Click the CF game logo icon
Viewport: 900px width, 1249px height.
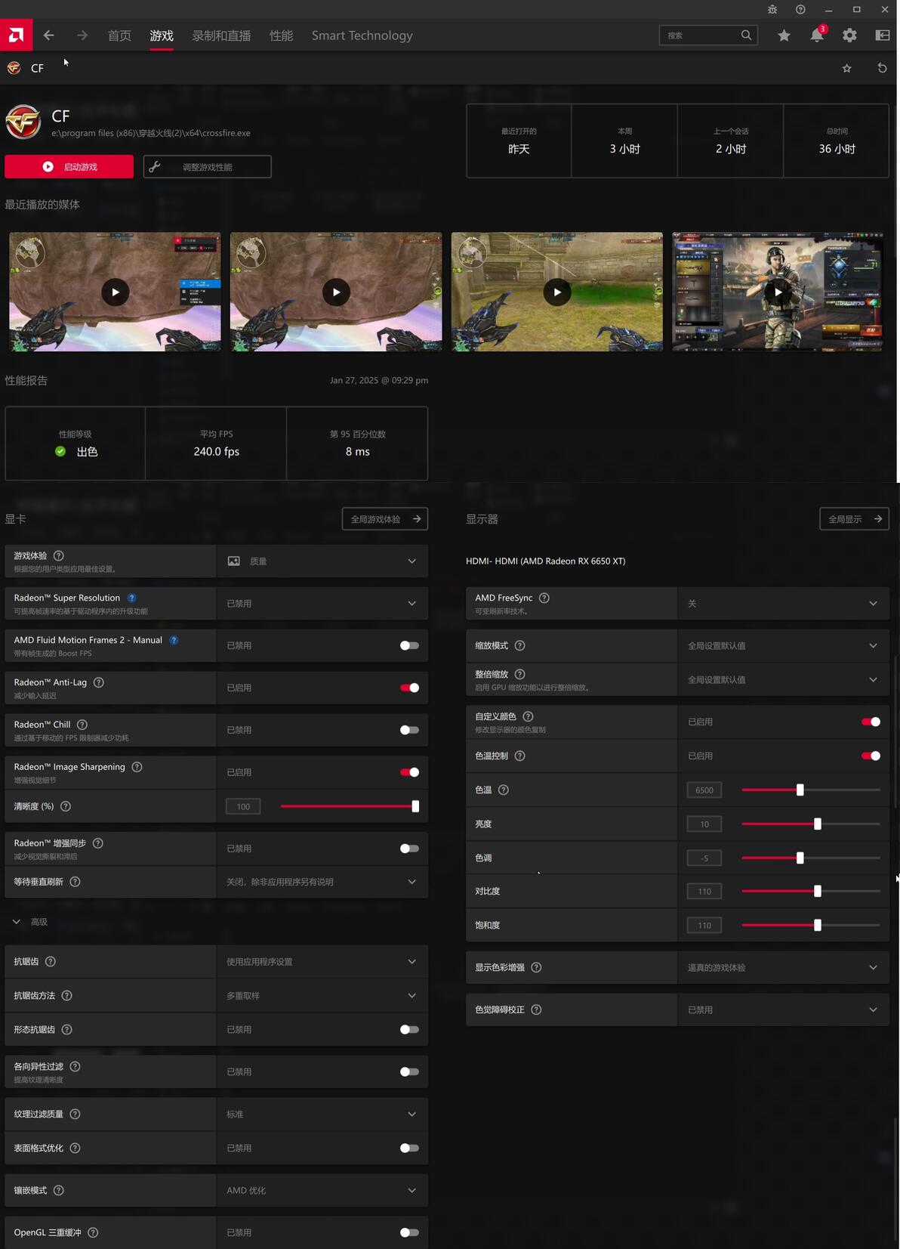[23, 122]
